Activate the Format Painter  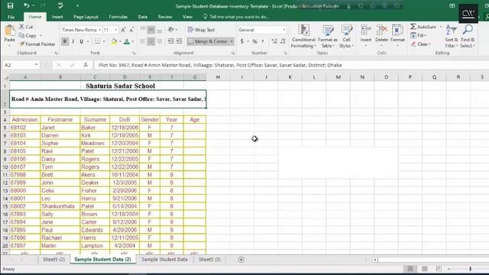click(37, 44)
